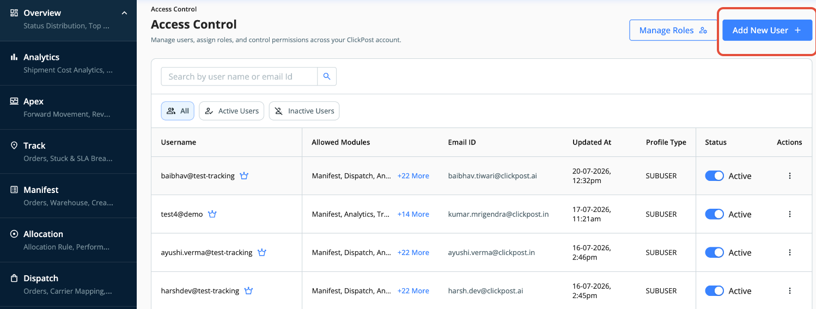Expand +22 More modules for harshdev@test-tracking
This screenshot has width=816, height=309.
tap(413, 290)
